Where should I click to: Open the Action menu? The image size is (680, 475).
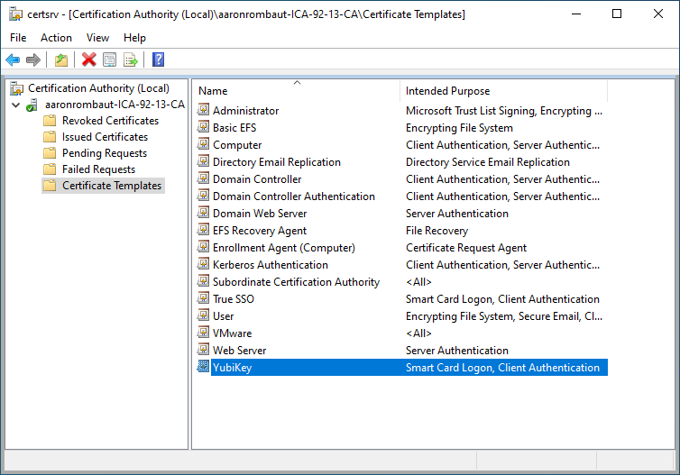(56, 38)
